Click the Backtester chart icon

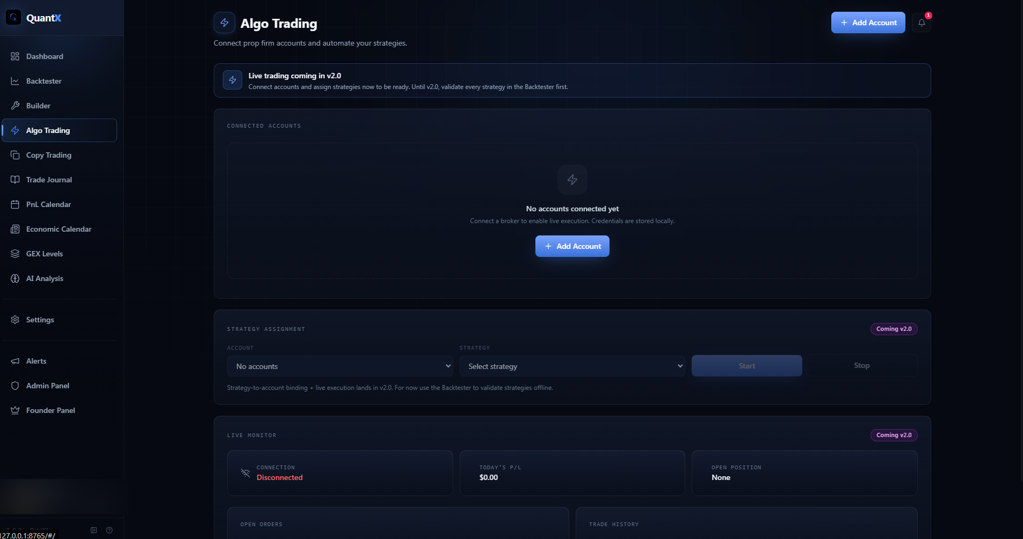[x=15, y=81]
